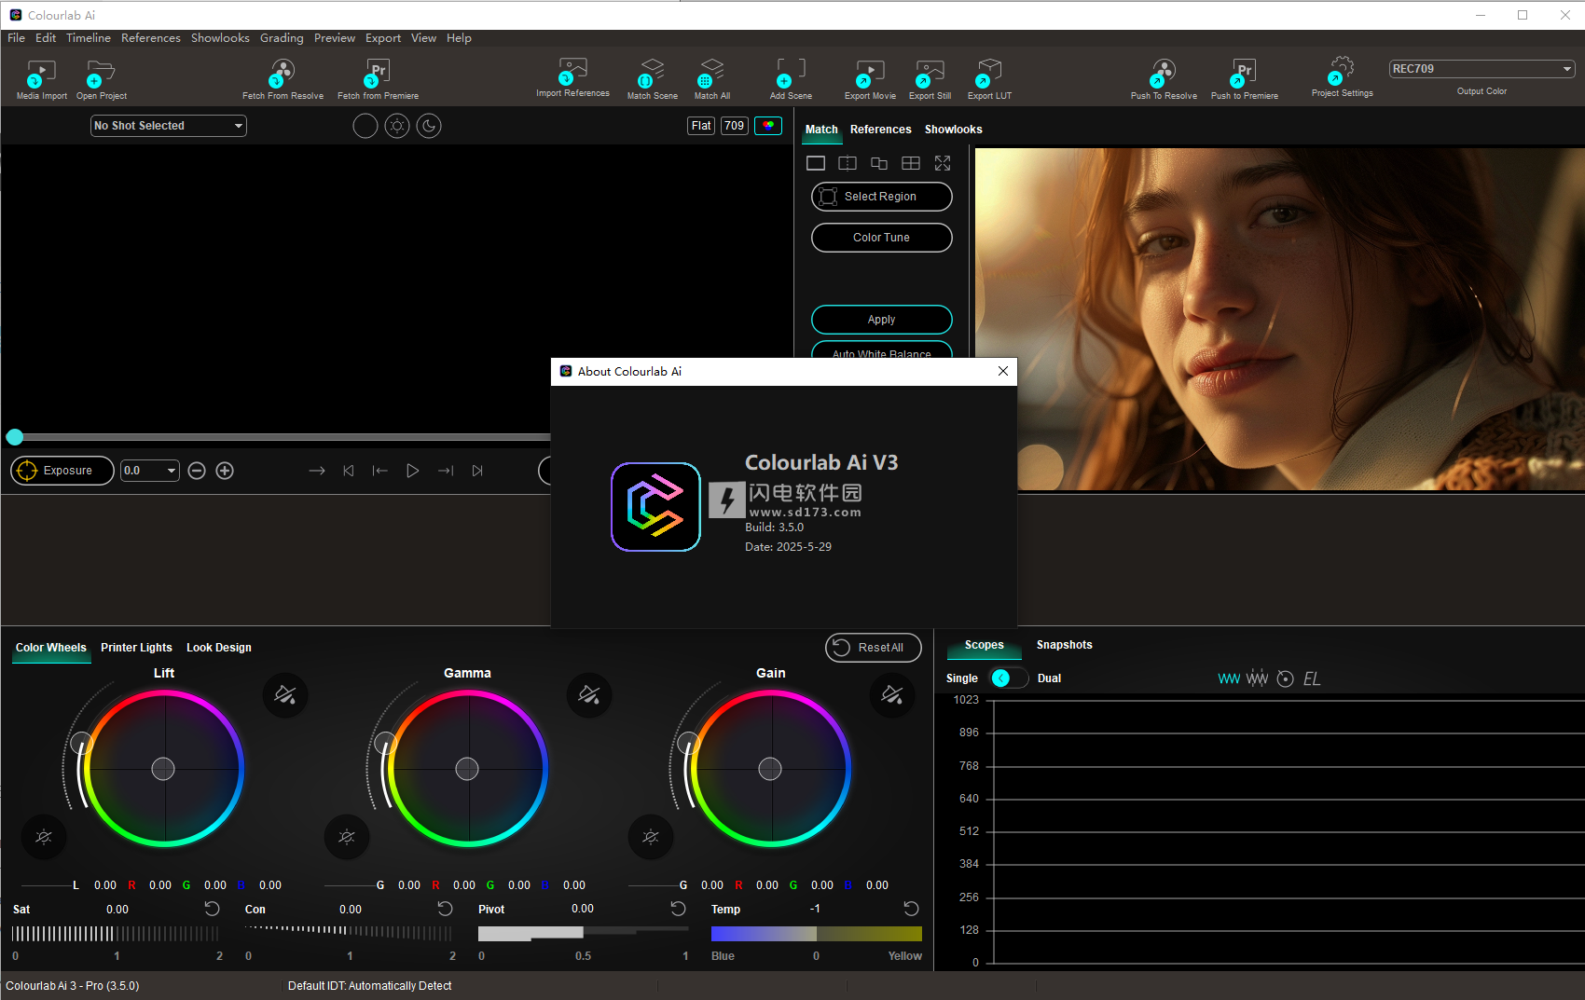Click the Select Region button
The width and height of the screenshot is (1585, 1000).
pos(882,197)
